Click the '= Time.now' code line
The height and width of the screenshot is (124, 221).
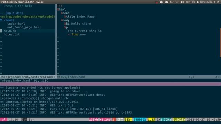[x=77, y=34]
